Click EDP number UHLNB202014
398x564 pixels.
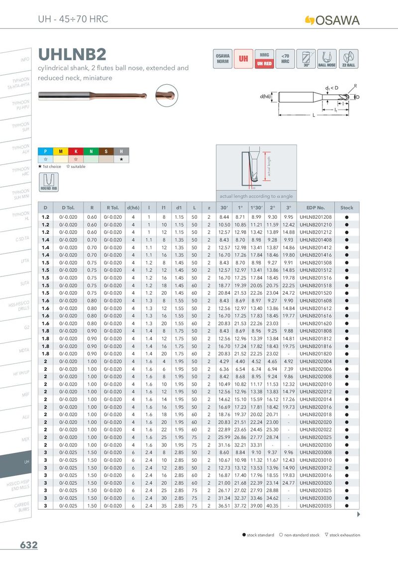click(x=316, y=399)
